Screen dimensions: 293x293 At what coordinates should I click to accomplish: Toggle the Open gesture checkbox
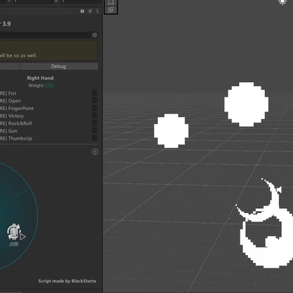95,100
